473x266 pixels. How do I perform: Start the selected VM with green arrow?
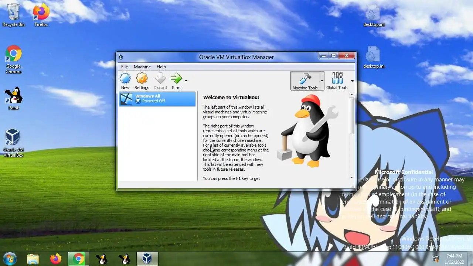coord(176,81)
